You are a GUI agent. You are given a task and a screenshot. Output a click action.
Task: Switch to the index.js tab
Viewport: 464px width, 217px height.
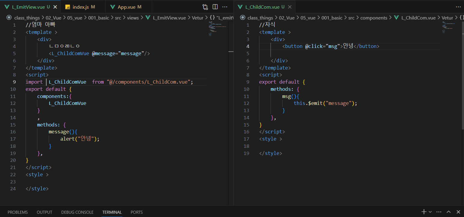(83, 7)
